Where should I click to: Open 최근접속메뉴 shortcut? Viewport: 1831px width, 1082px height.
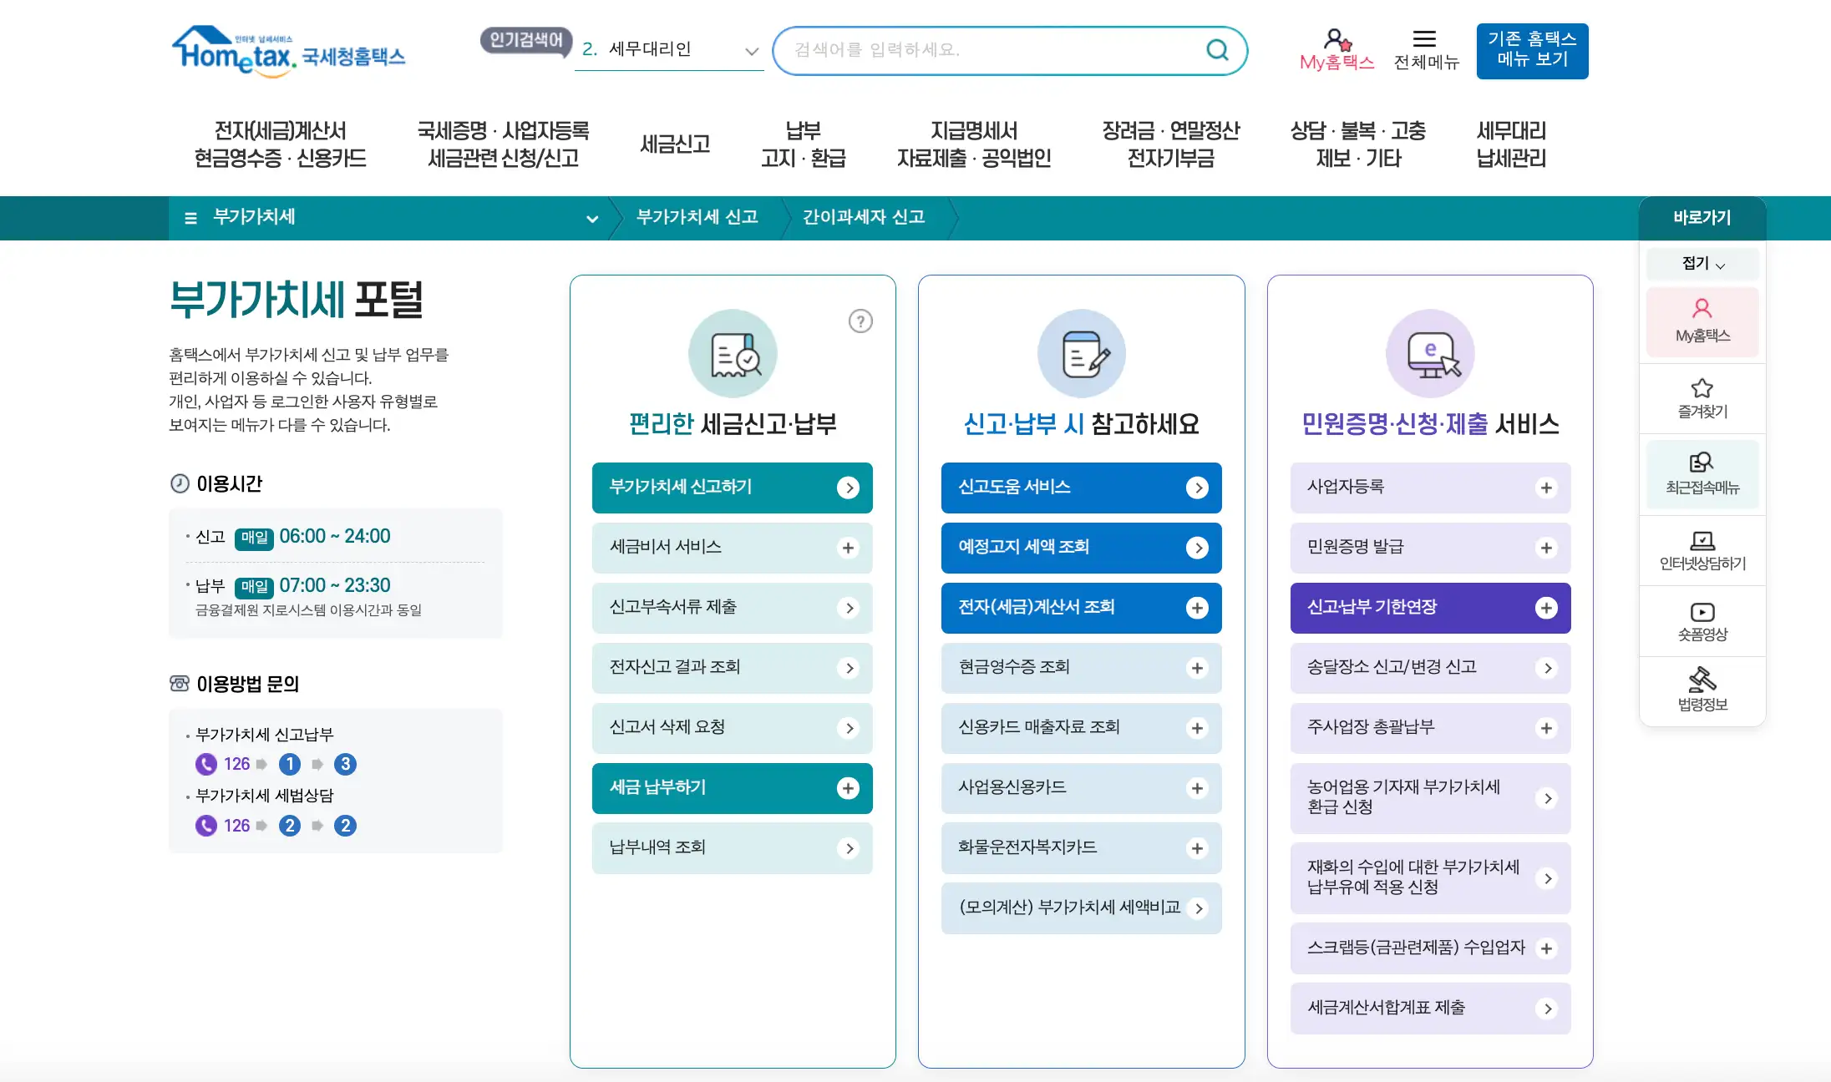point(1702,473)
